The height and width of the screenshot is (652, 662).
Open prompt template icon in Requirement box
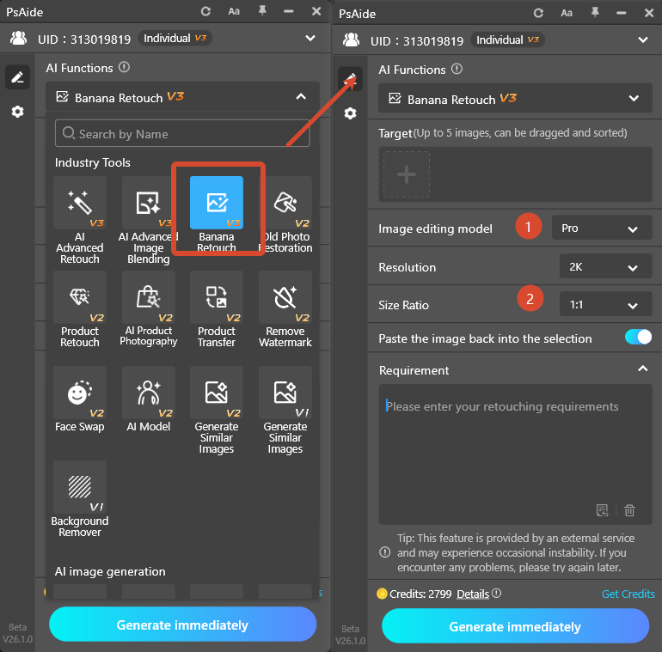pyautogui.click(x=603, y=510)
